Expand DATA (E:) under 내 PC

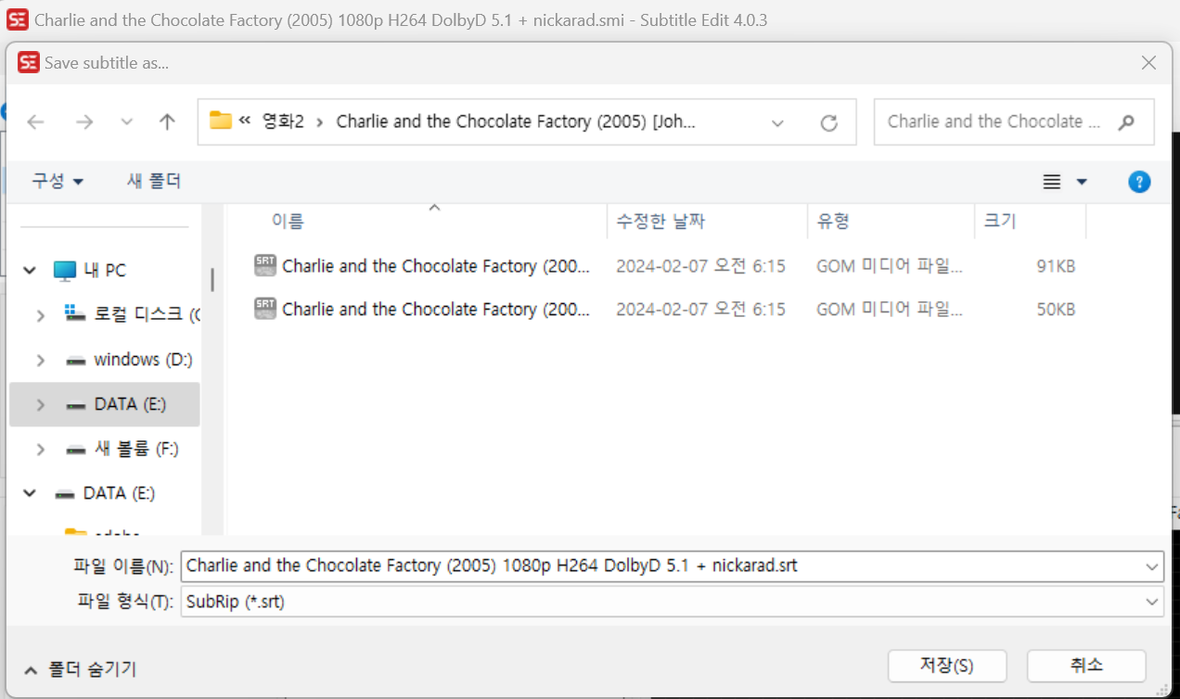click(40, 404)
